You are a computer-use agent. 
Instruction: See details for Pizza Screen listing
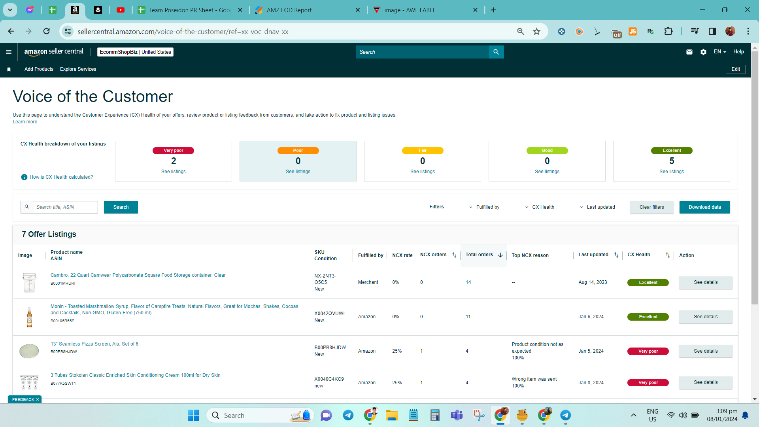[x=706, y=351]
